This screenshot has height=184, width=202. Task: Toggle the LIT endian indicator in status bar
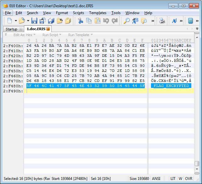coord(173,178)
